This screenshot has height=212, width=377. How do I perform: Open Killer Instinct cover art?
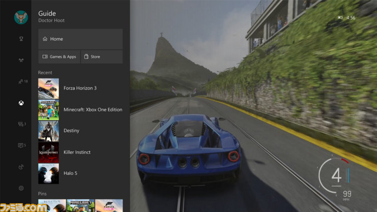point(48,153)
